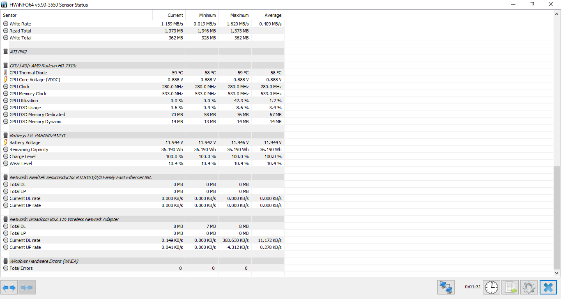Image resolution: width=561 pixels, height=299 pixels.
Task: Start logging with the sheet-plus icon
Action: pos(510,287)
